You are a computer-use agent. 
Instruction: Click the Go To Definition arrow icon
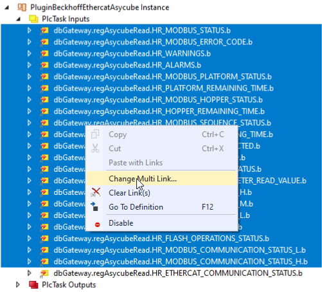pos(94,206)
